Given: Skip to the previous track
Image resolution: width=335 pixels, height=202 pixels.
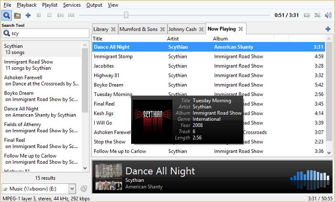Looking at the screenshot, I should [x=60, y=15].
